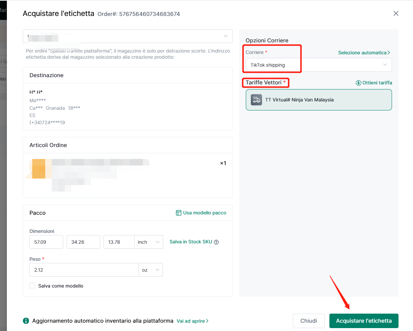Click the dimension field showing 34.26
Screen dimensions: 413x331
[x=83, y=242]
